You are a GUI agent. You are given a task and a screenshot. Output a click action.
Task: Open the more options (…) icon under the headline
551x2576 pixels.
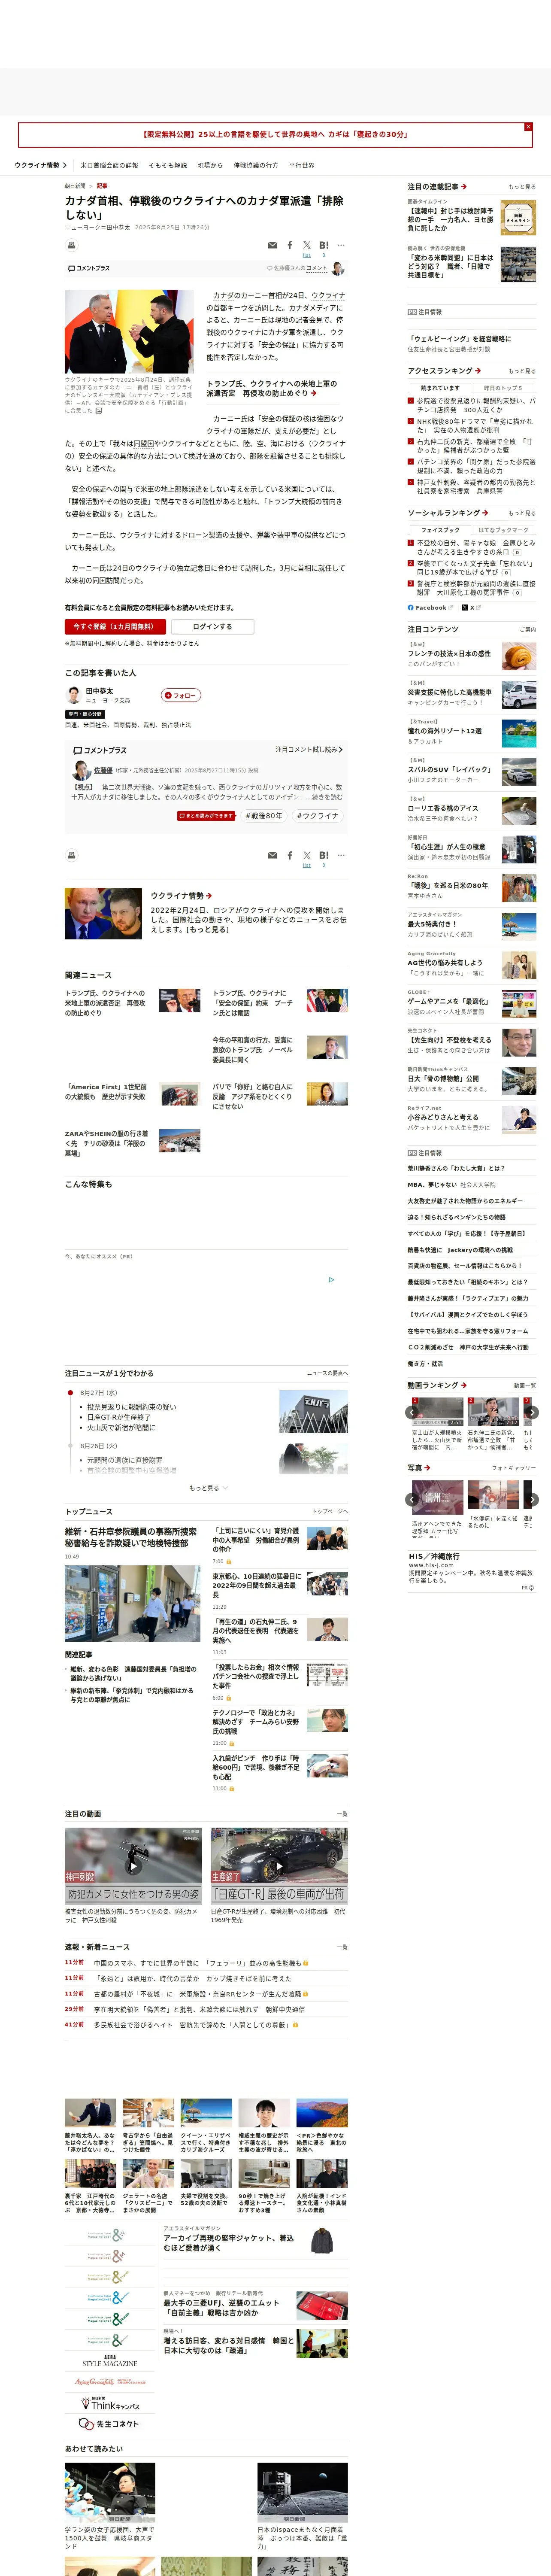pos(341,245)
